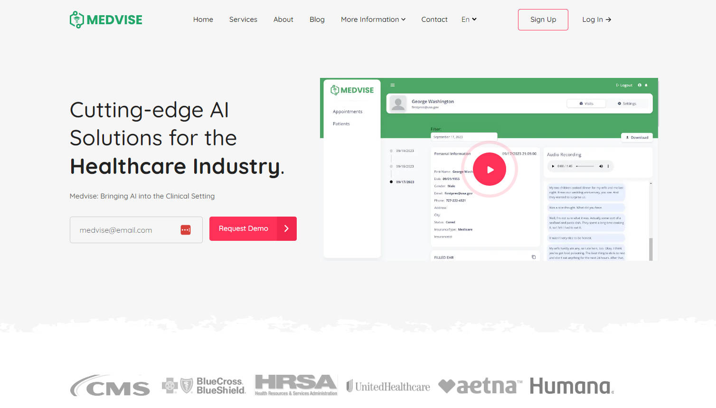Go to the Contact page
716x408 pixels.
pos(434,19)
